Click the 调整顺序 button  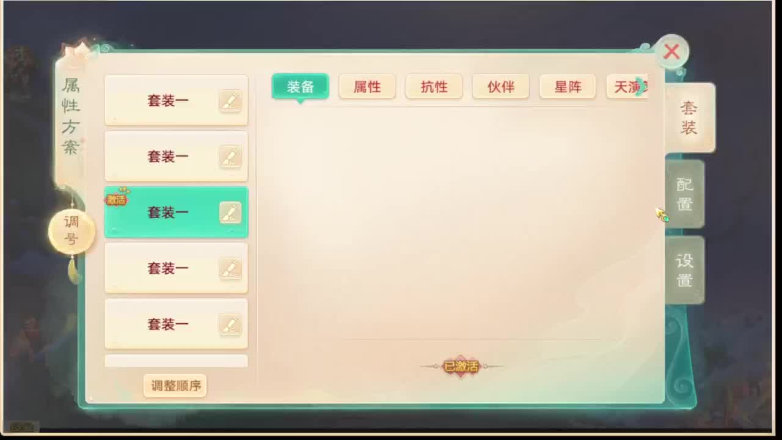click(175, 386)
